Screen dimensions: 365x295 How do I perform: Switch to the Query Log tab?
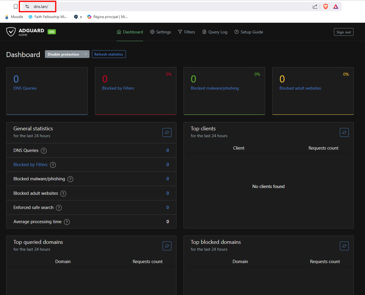215,32
